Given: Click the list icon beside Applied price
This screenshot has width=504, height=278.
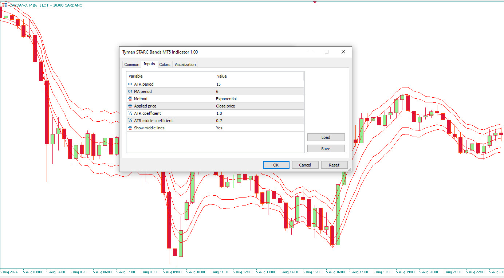Looking at the screenshot, I should click(130, 106).
